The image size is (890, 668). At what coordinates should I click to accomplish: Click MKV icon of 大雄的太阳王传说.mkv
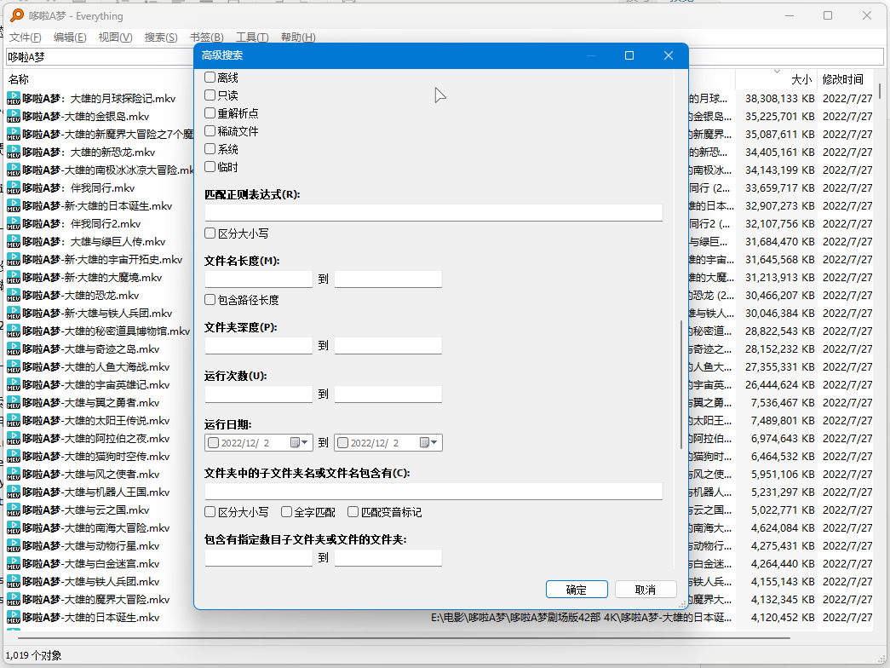point(14,420)
